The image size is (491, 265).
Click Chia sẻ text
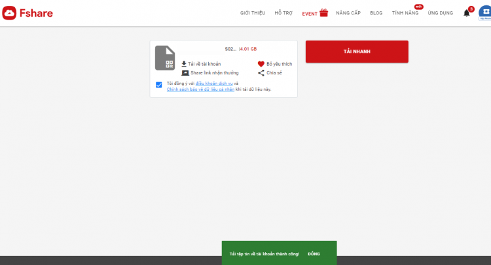[274, 72]
